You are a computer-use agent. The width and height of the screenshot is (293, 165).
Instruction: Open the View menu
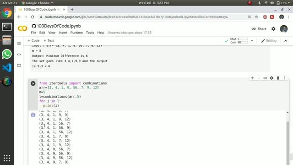[x=52, y=33]
